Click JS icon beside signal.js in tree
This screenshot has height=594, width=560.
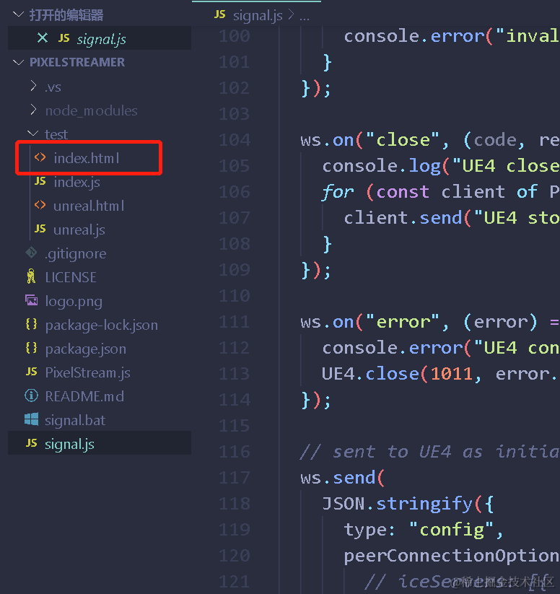pos(32,443)
